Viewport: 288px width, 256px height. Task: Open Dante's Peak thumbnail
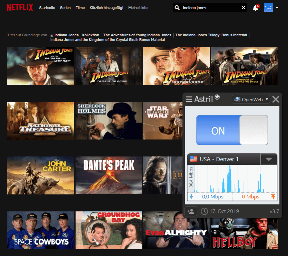pyautogui.click(x=109, y=175)
